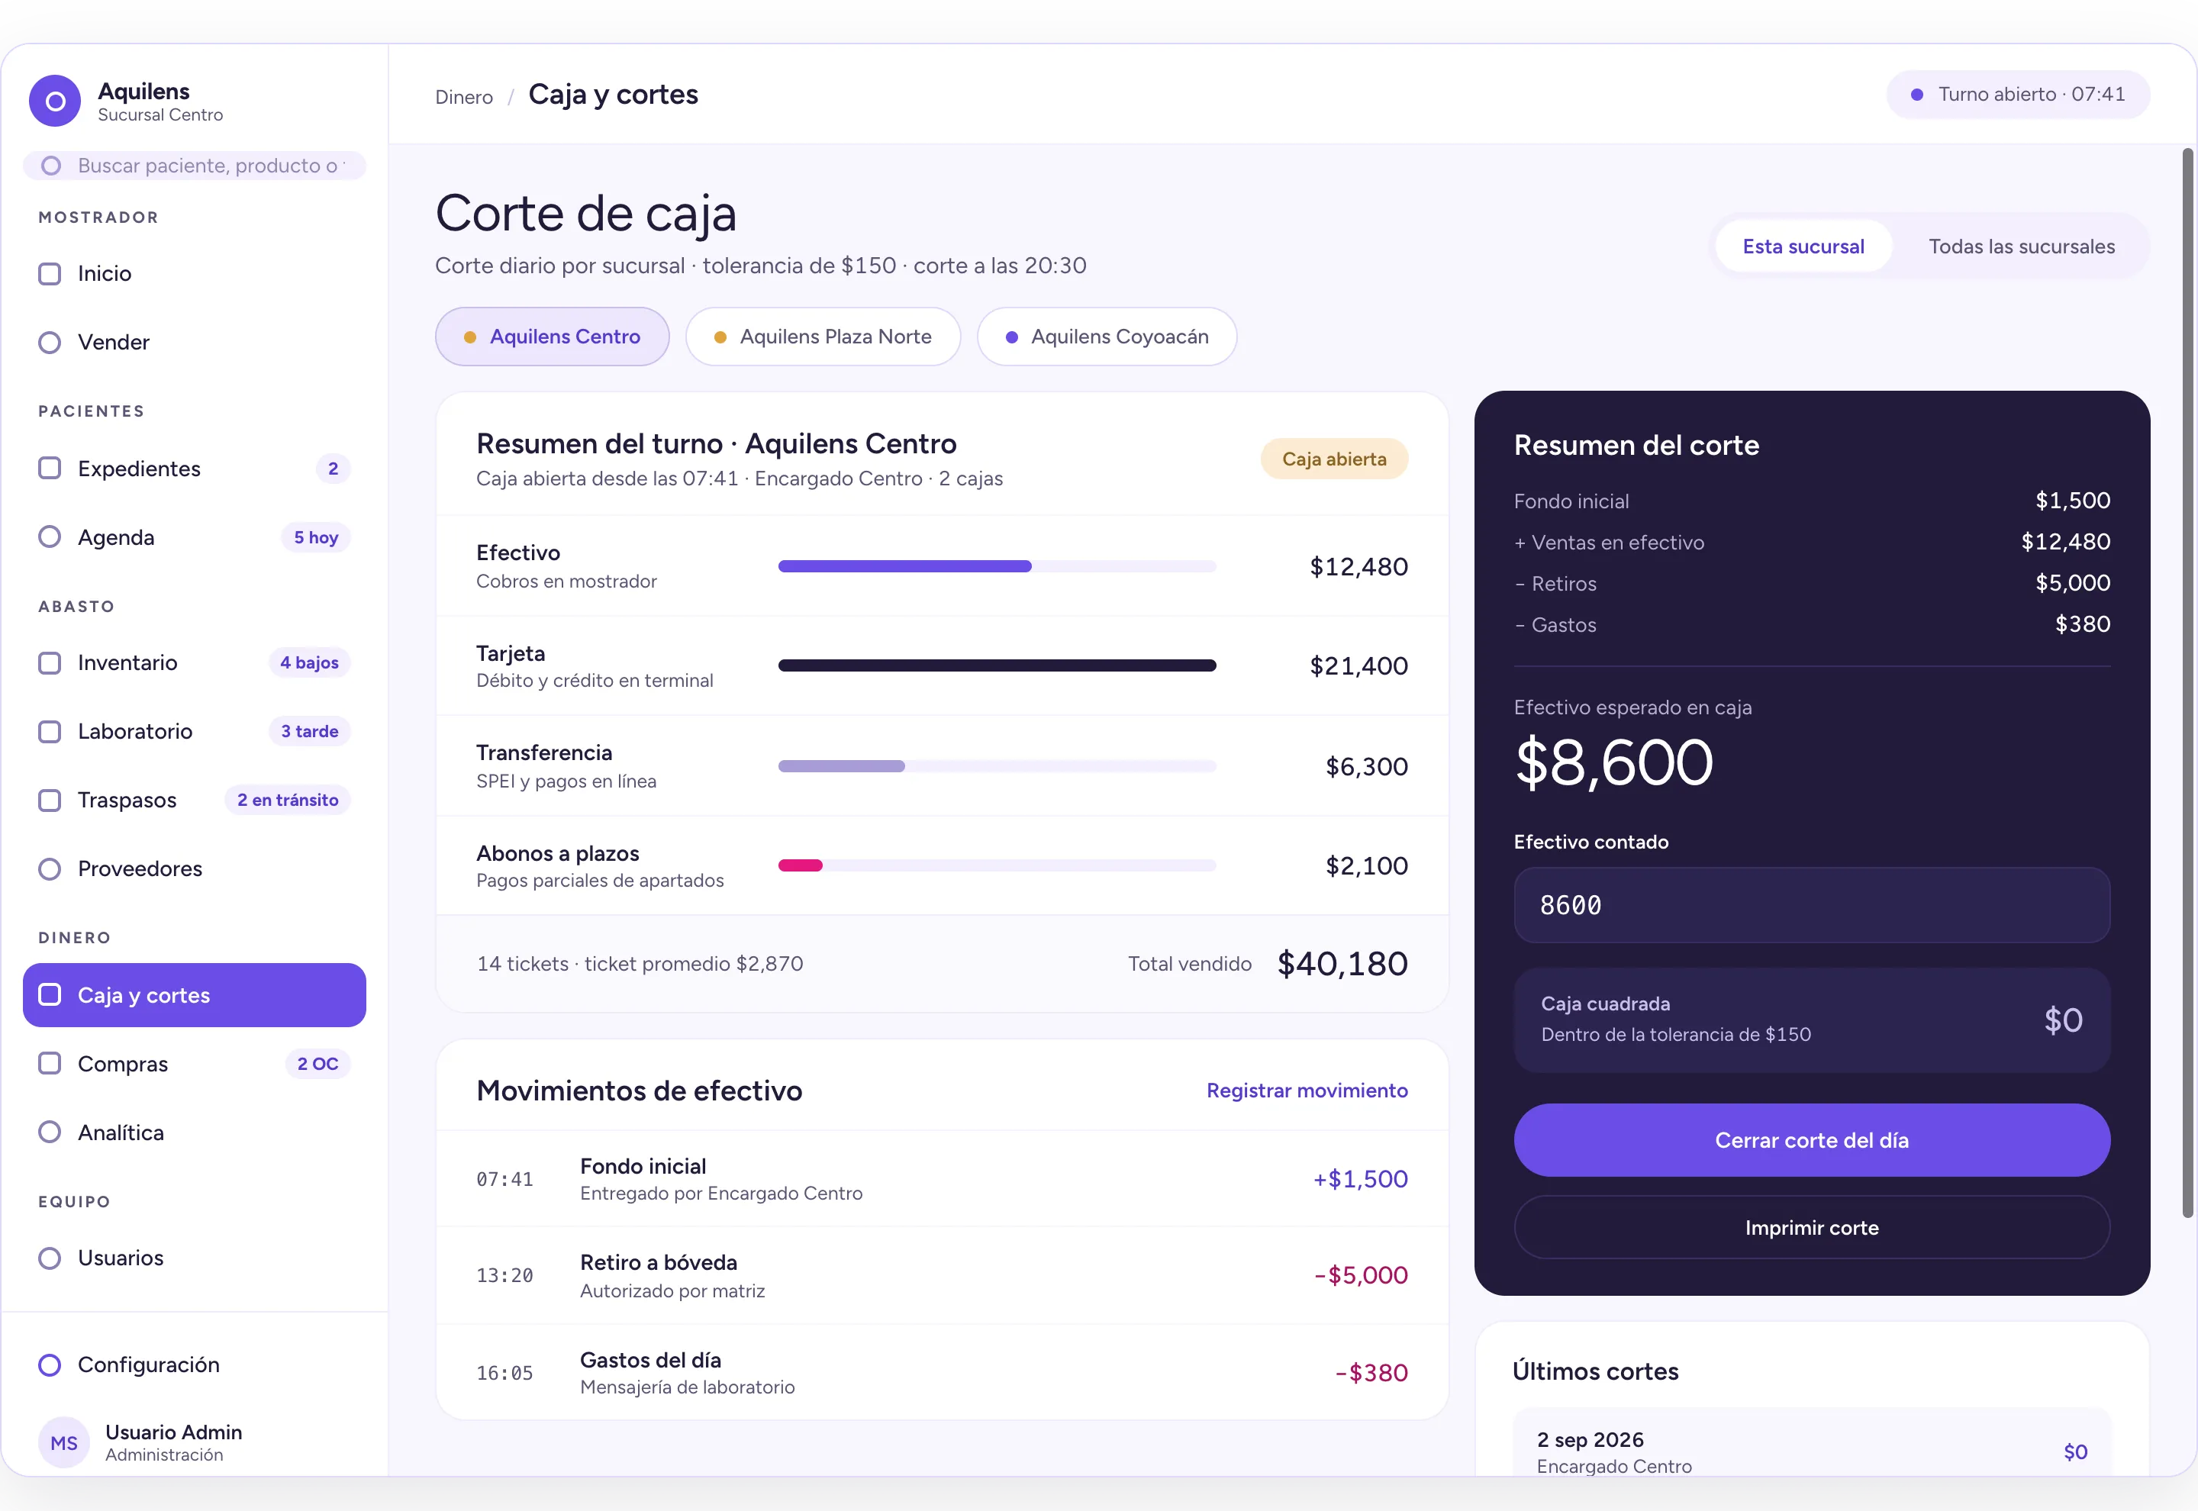
Task: Click the Fondo inicial movement row
Action: (942, 1179)
